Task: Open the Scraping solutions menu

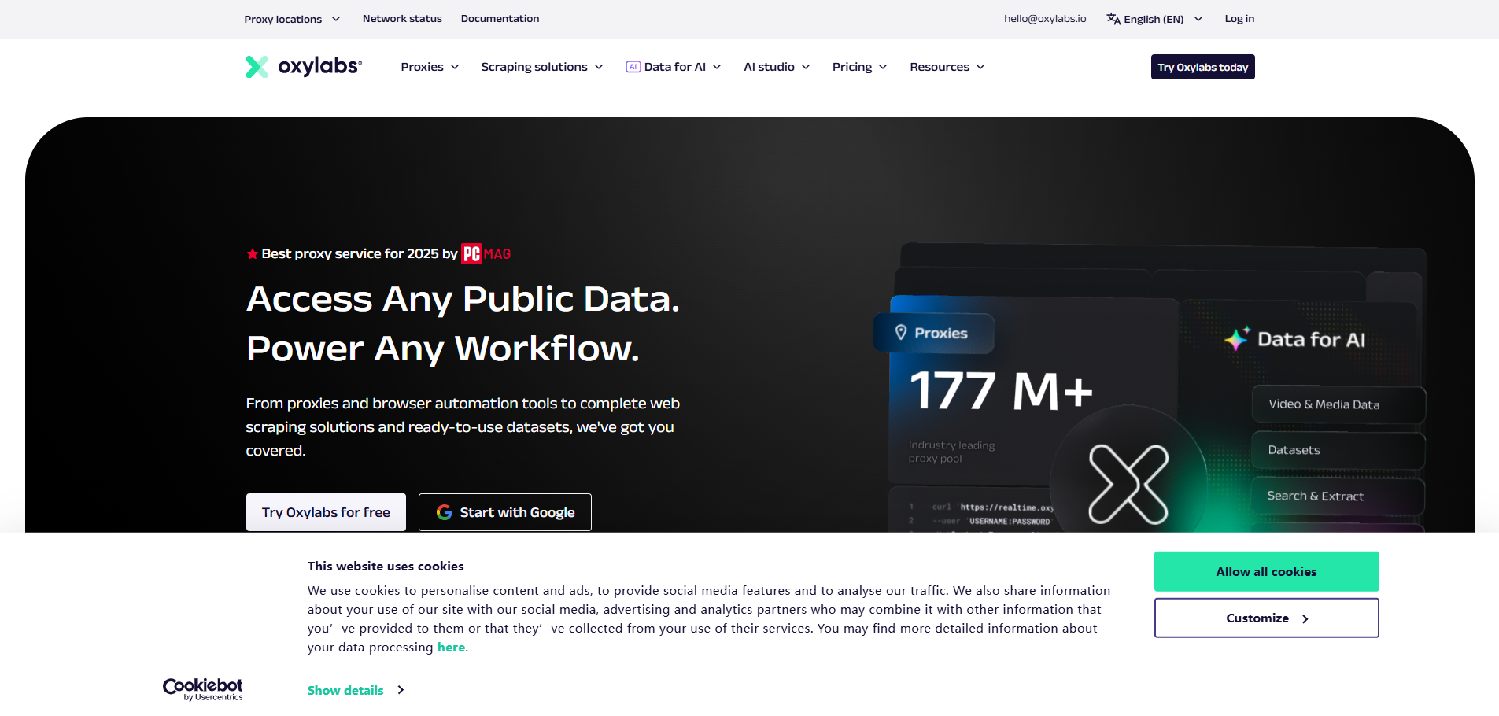Action: (541, 67)
